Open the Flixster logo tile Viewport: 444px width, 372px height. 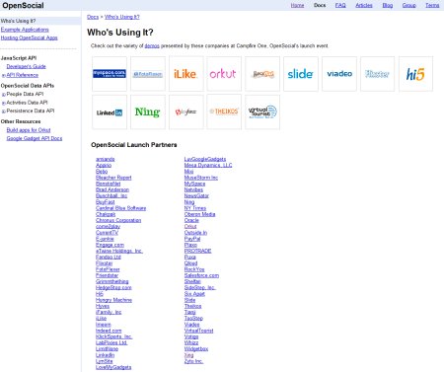(x=377, y=74)
